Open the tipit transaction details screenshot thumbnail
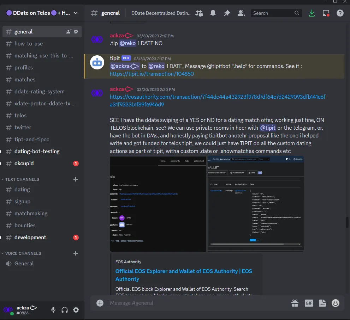 click(158, 204)
